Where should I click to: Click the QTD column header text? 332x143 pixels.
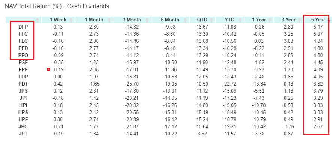coord(202,20)
